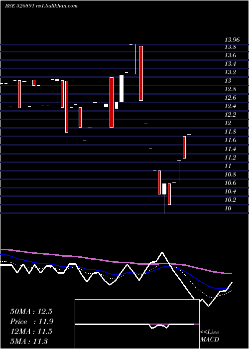Click the red candle from 11.7 to 11.2

[x=184, y=148]
